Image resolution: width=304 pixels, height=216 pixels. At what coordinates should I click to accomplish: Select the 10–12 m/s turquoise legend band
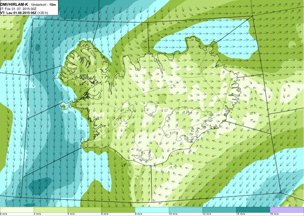tap(185, 210)
